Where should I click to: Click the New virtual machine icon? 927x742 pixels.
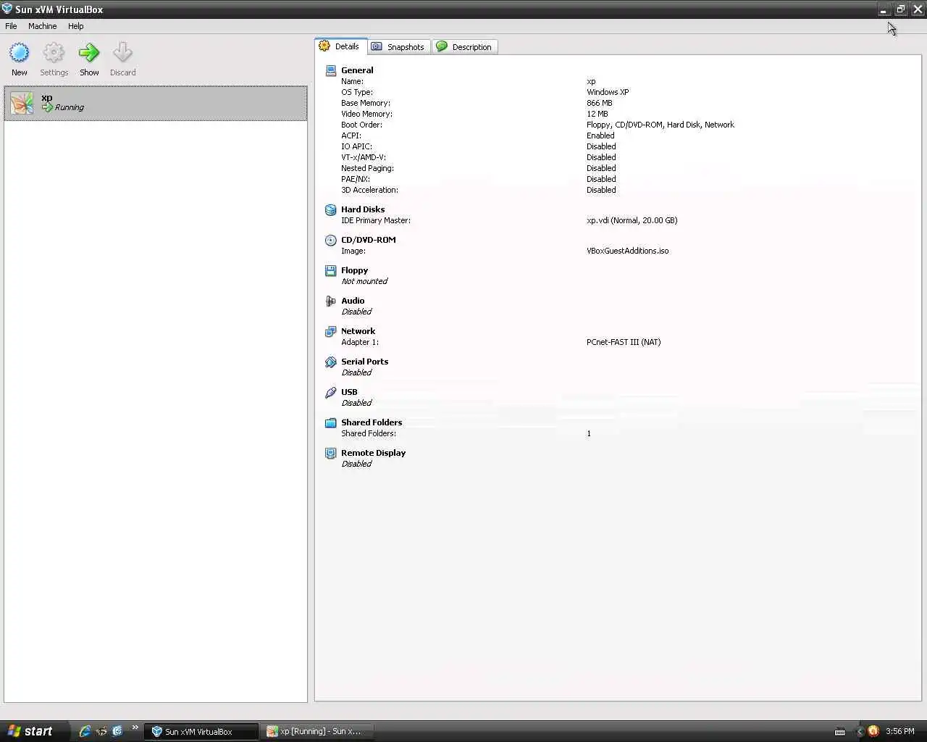point(19,52)
